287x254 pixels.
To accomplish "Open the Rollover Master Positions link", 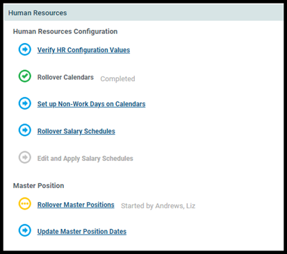I will (x=76, y=205).
